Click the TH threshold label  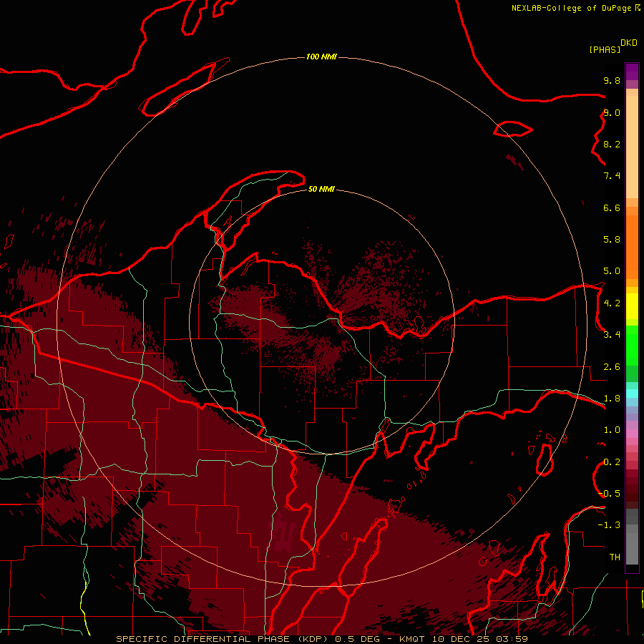point(615,557)
